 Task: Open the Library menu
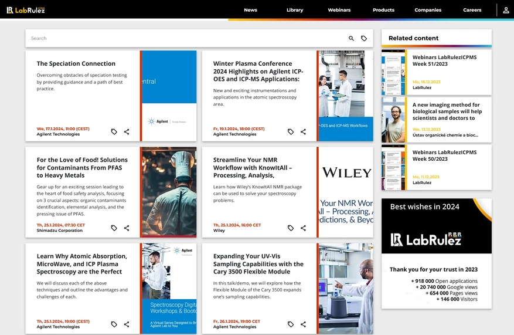coord(295,10)
